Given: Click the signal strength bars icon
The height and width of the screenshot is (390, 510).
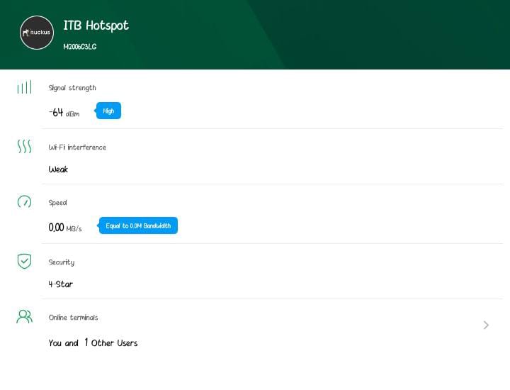Looking at the screenshot, I should point(24,87).
